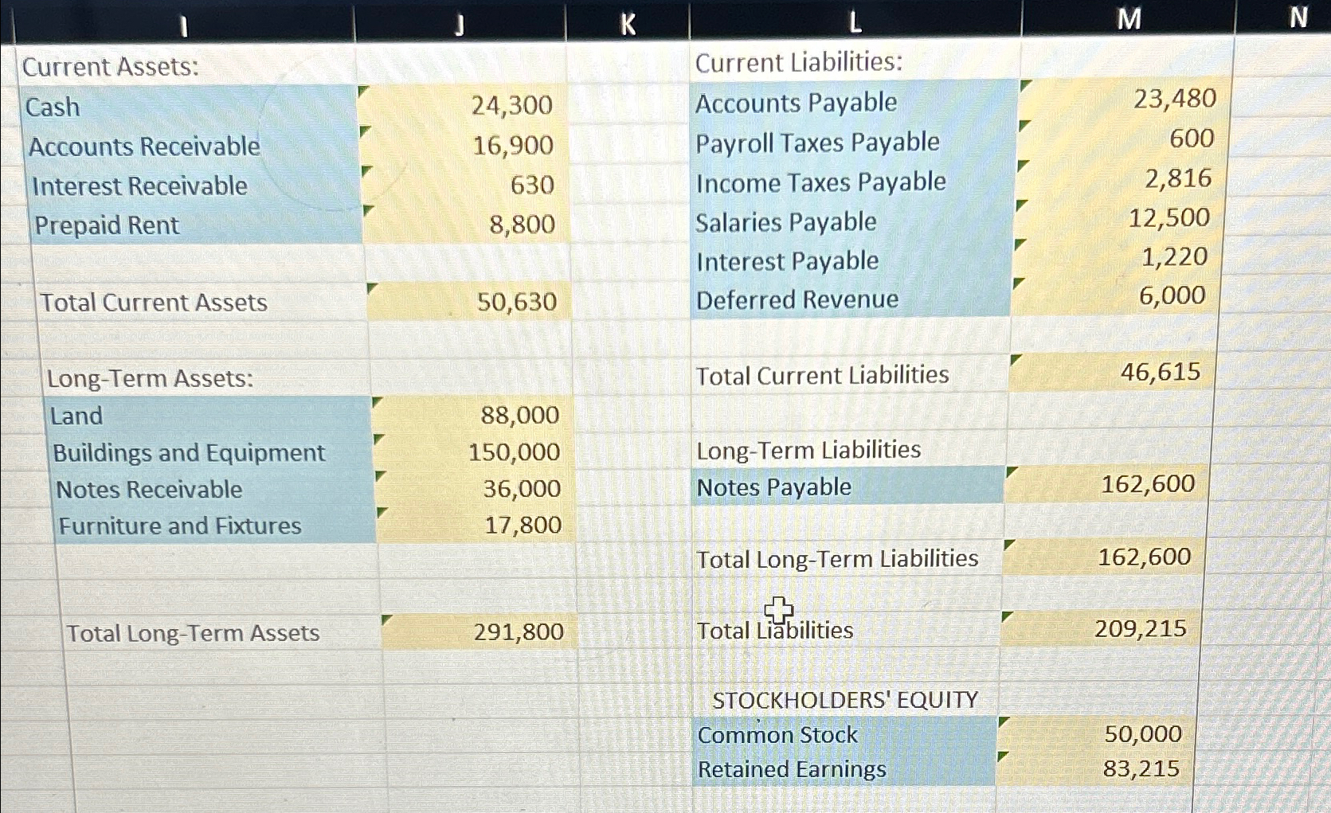Select the Cash value 24,300
Screen dimensions: 1331x813
click(x=463, y=105)
